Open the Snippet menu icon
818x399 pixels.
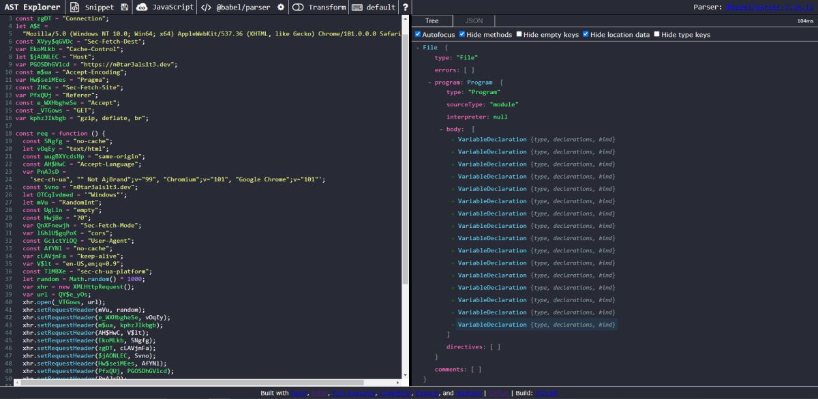[x=74, y=8]
